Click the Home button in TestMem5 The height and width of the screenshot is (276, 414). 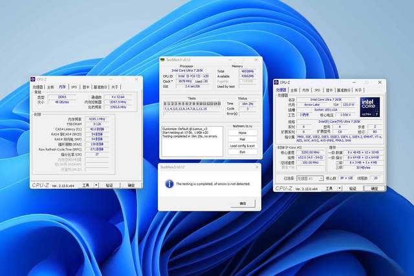pyautogui.click(x=243, y=133)
